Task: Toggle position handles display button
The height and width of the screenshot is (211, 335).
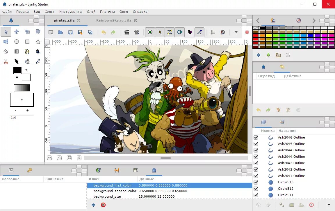Action: click(150, 32)
